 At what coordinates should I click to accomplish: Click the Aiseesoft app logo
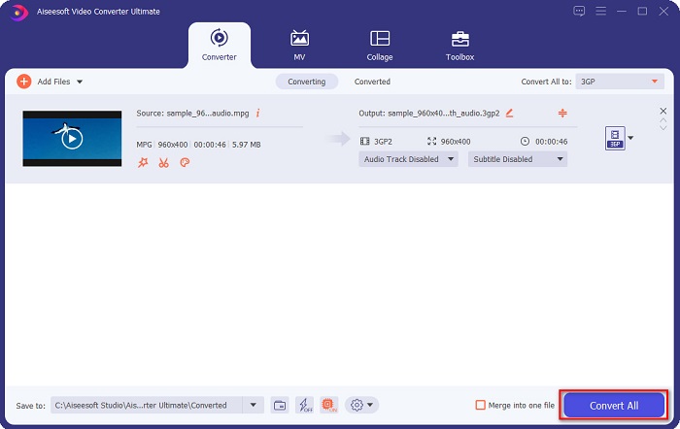[x=18, y=13]
